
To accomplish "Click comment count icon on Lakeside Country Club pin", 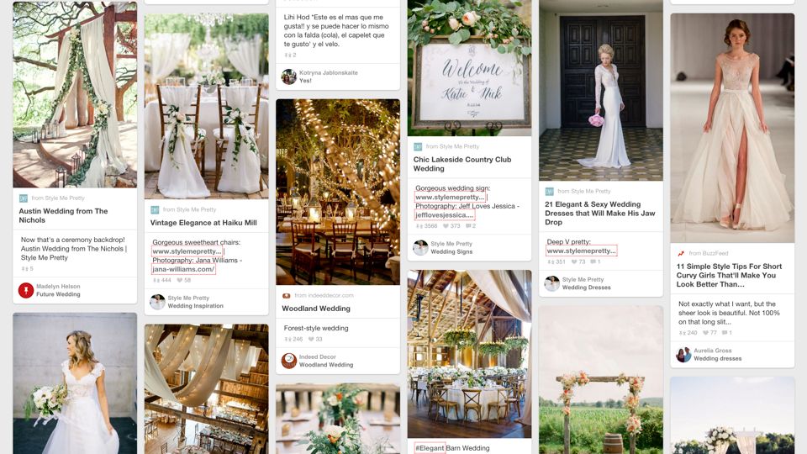I will tap(471, 226).
